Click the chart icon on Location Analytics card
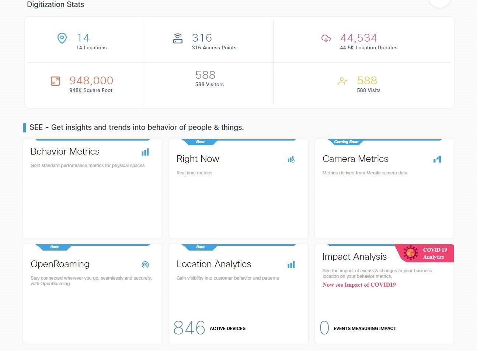This screenshot has height=351, width=477. (x=291, y=264)
